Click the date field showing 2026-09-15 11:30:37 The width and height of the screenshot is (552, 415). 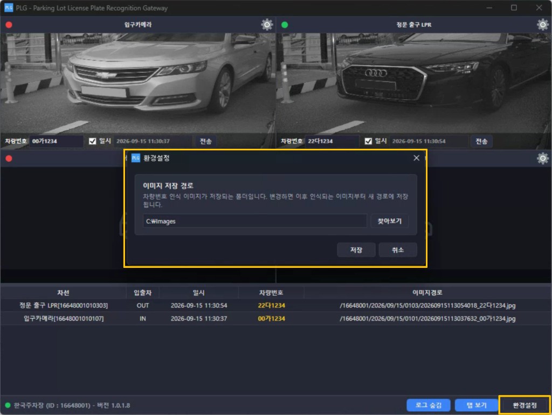coord(153,141)
